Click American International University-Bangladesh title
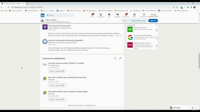 point(66,40)
